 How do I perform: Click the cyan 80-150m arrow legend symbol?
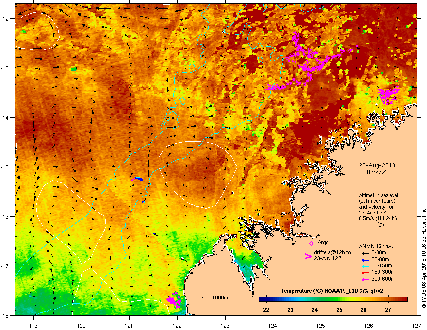[365, 266]
